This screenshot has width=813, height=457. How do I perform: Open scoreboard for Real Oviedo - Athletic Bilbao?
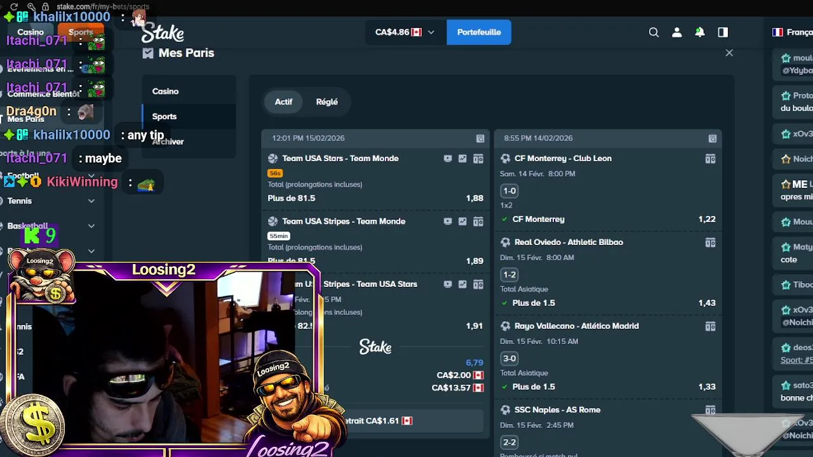tap(710, 242)
